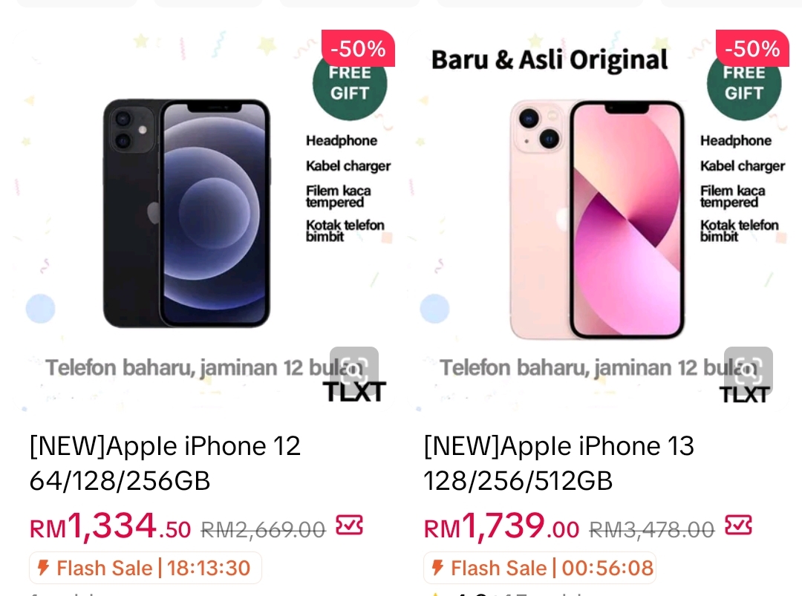Image resolution: width=802 pixels, height=596 pixels.
Task: Tap Flash Sale 00:56:08 timer badge
Action: pos(540,568)
